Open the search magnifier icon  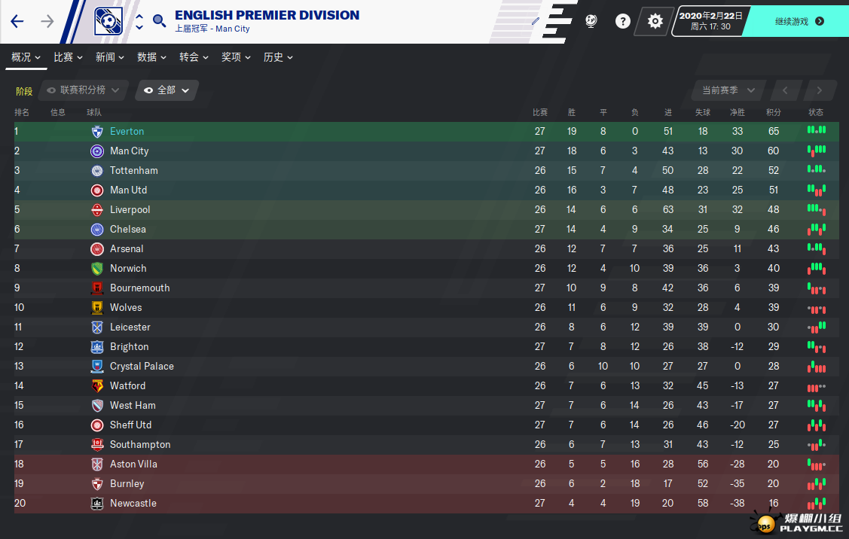pos(159,21)
